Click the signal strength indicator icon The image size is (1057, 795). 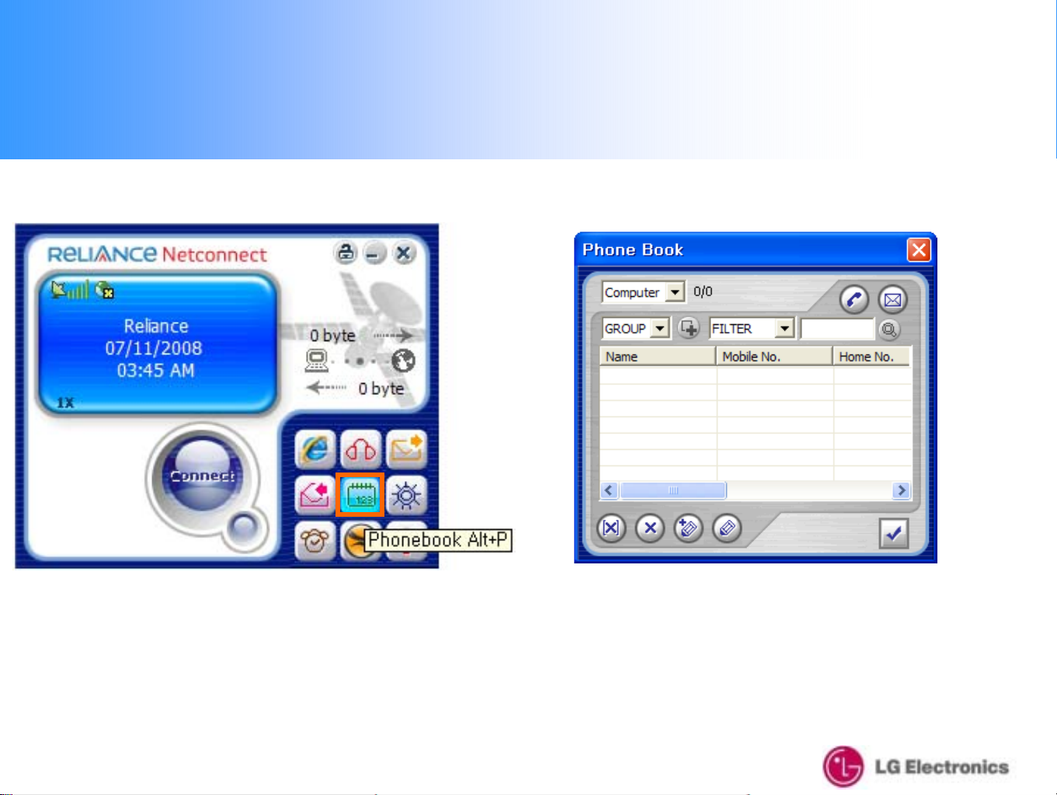point(70,290)
